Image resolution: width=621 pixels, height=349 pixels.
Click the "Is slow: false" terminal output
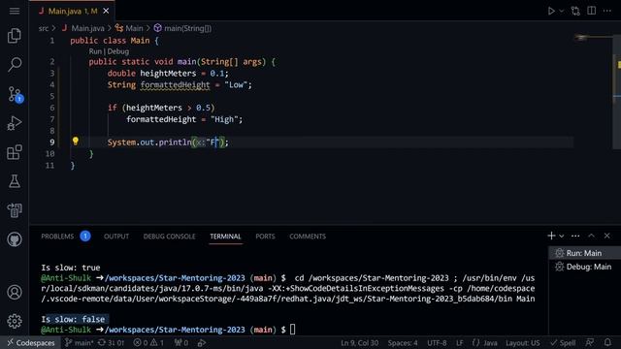pyautogui.click(x=74, y=319)
